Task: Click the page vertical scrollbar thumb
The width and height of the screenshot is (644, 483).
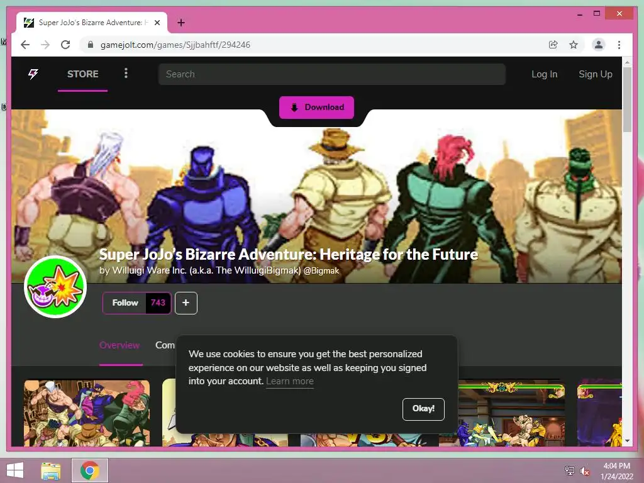Action: coord(627,100)
